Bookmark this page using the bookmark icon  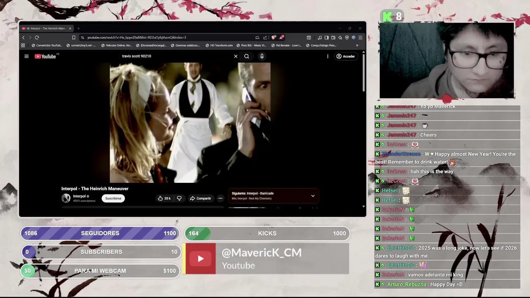74,38
